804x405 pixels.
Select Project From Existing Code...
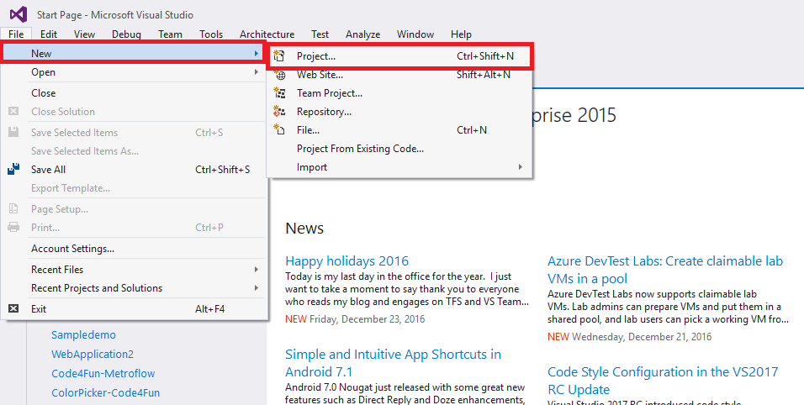point(400,149)
